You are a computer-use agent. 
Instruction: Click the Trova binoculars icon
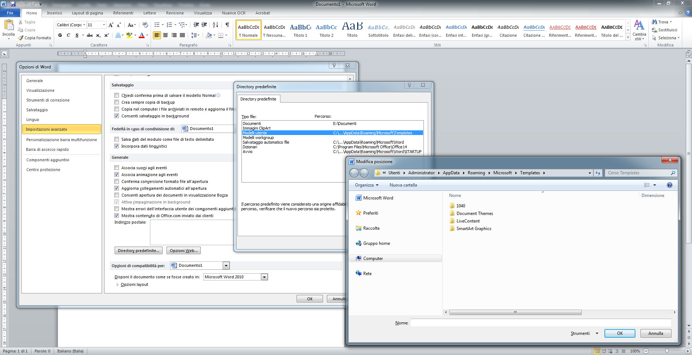(654, 22)
